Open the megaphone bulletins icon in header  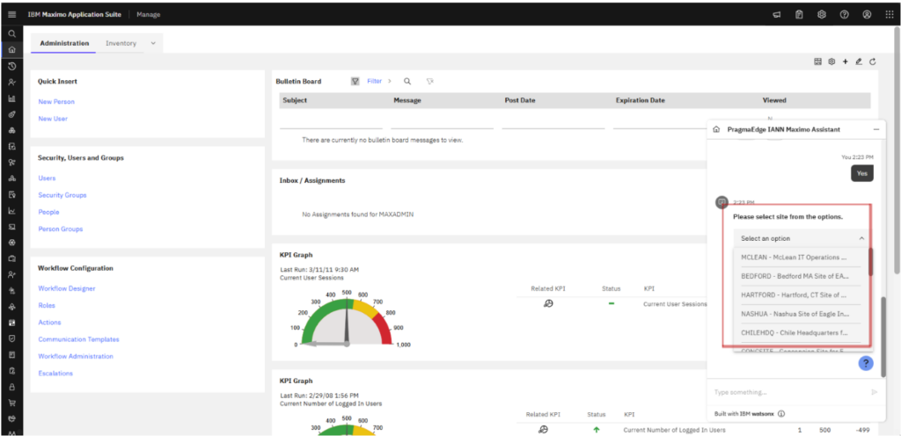(777, 14)
